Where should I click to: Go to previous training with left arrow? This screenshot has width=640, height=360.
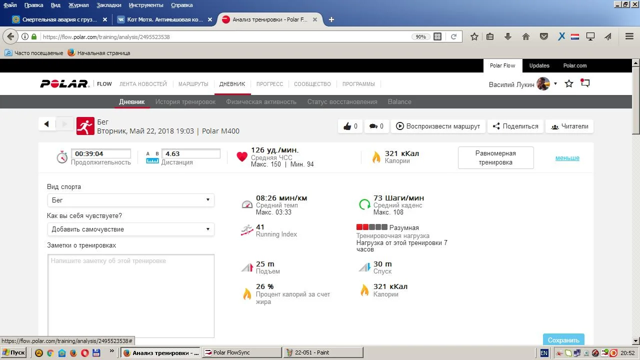pyautogui.click(x=46, y=124)
